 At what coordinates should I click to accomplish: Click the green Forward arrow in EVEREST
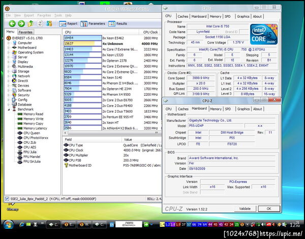click(21, 23)
